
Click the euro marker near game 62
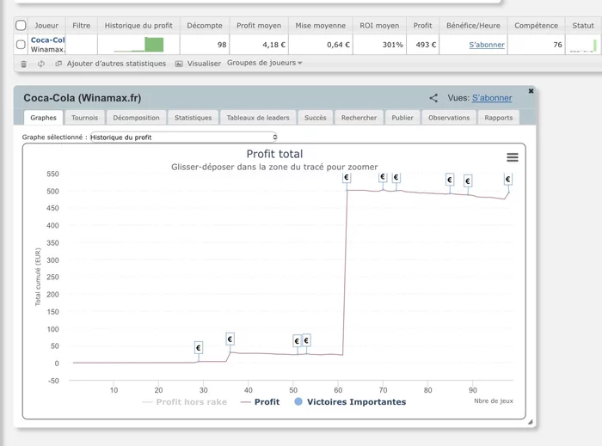347,178
